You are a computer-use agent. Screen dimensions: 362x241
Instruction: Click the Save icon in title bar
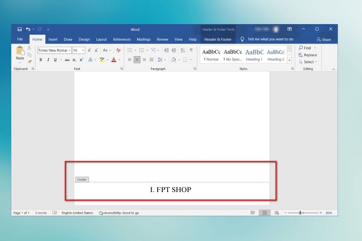click(20, 29)
